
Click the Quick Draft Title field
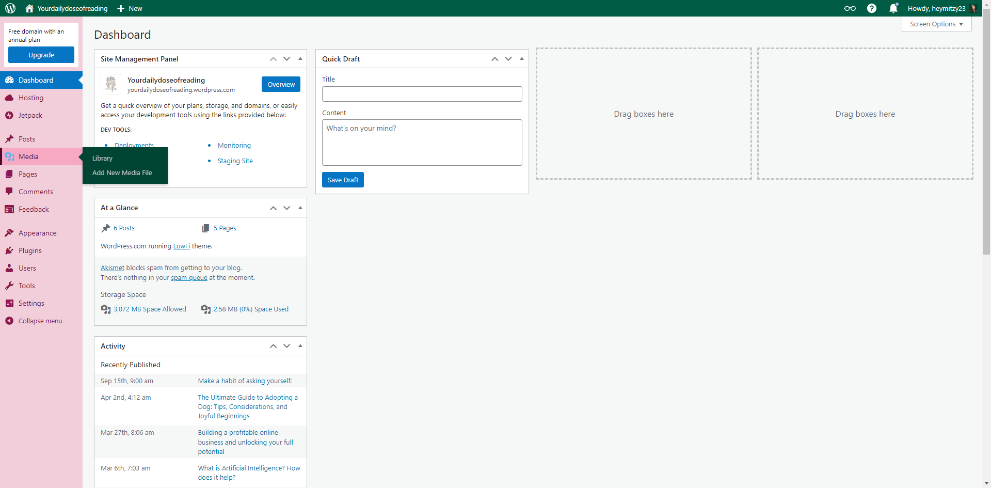(422, 94)
